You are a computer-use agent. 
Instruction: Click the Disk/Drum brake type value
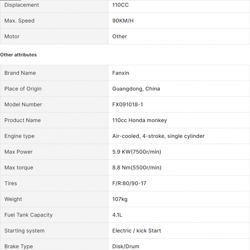click(126, 246)
